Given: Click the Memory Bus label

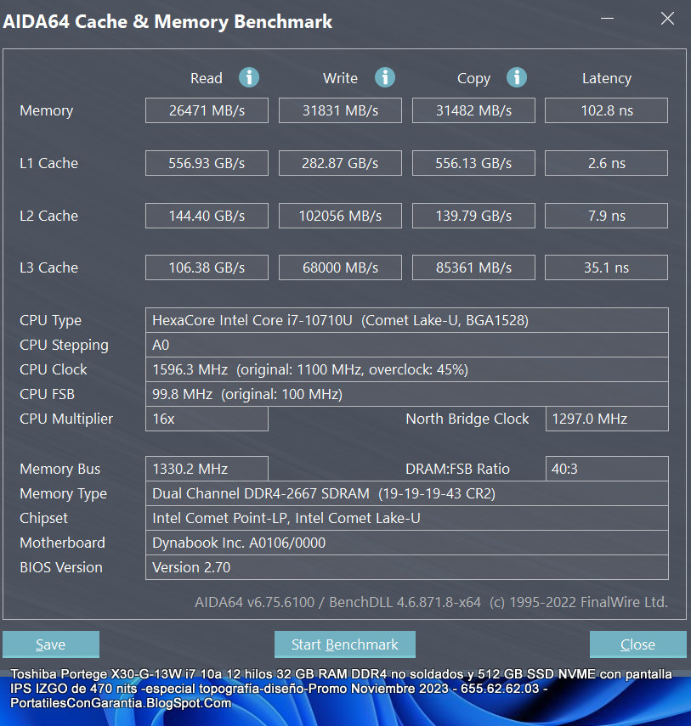Looking at the screenshot, I should [x=59, y=469].
